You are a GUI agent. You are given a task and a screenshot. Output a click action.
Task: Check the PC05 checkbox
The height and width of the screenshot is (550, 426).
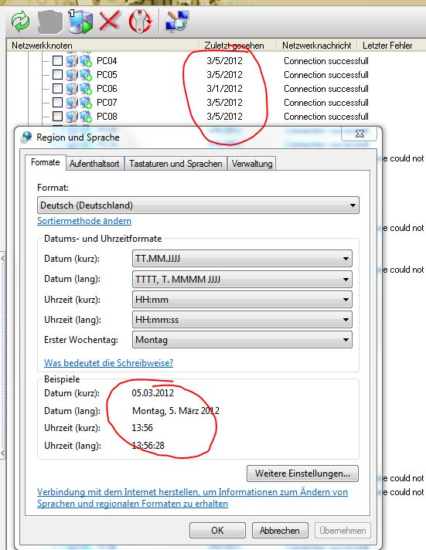tap(57, 75)
